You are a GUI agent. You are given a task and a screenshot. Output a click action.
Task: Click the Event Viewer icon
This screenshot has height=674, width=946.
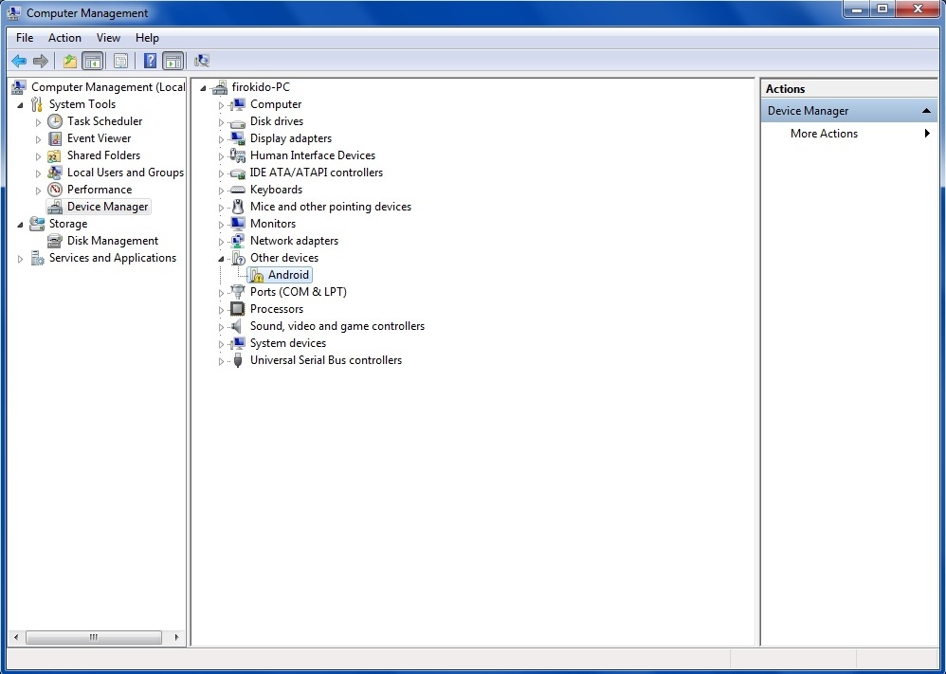[55, 138]
